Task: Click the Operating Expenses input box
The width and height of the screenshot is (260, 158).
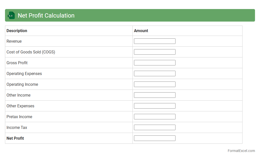Action: [154, 73]
